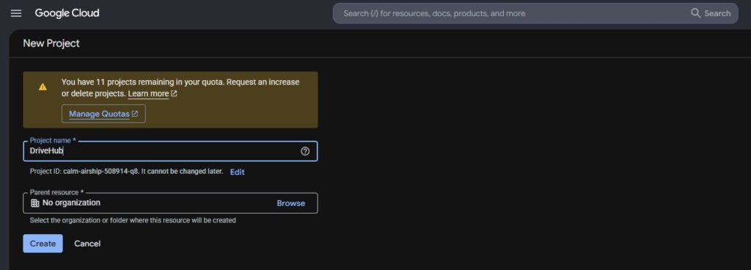751x270 pixels.
Task: Click the Google Cloud logo
Action: (67, 13)
